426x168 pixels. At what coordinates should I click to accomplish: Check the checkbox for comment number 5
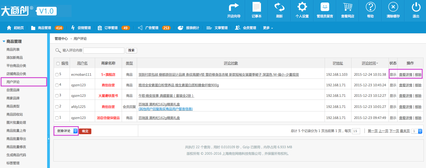coord(57,75)
